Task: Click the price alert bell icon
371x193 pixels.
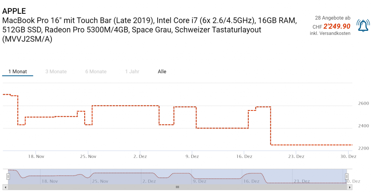Action: pyautogui.click(x=363, y=26)
